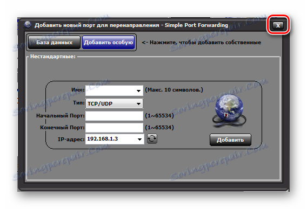Focus the Начальный Порт input field

pos(114,116)
